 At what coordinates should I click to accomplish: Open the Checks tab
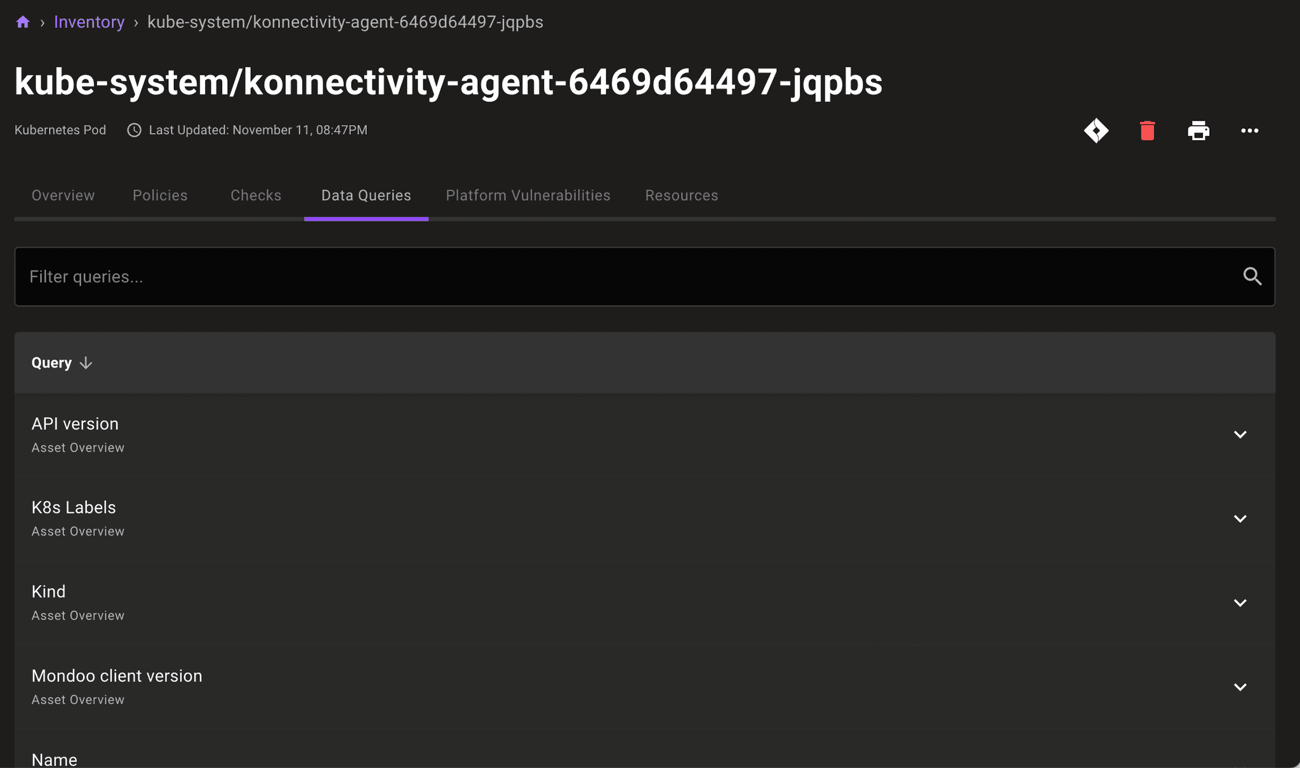[x=255, y=195]
